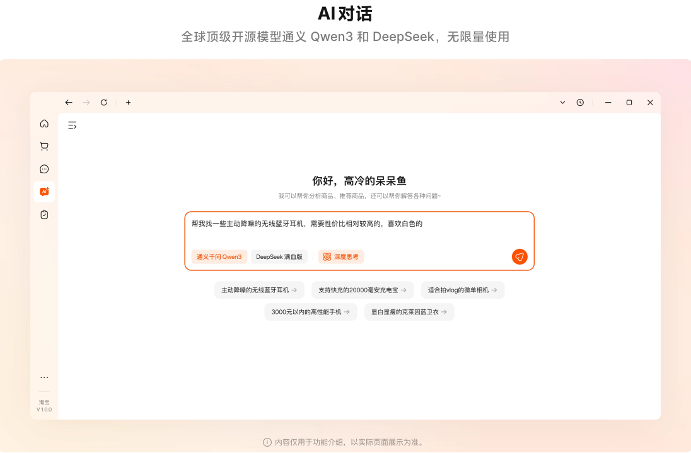
Task: Choose suggestion 支持快充的20000毫安充电宝
Action: click(x=363, y=290)
